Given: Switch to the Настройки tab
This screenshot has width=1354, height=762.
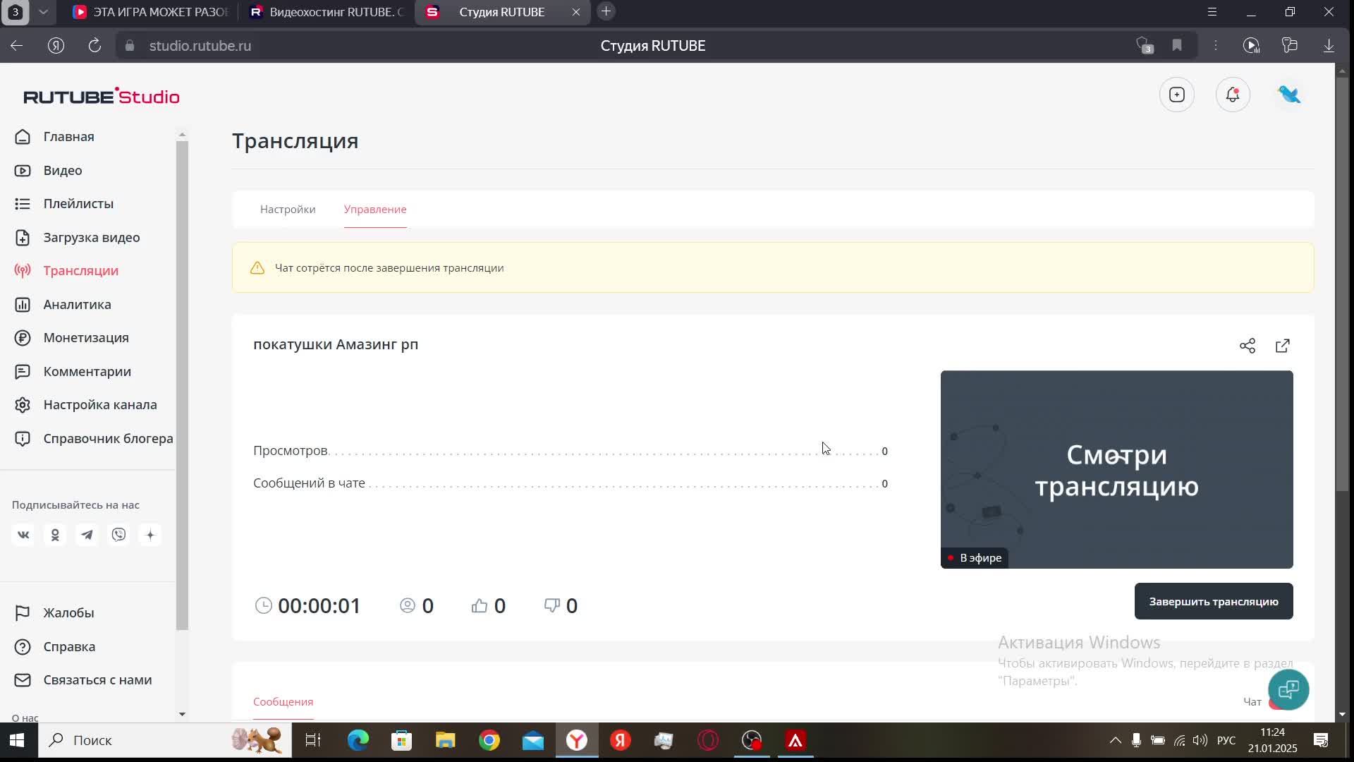Looking at the screenshot, I should click(288, 210).
